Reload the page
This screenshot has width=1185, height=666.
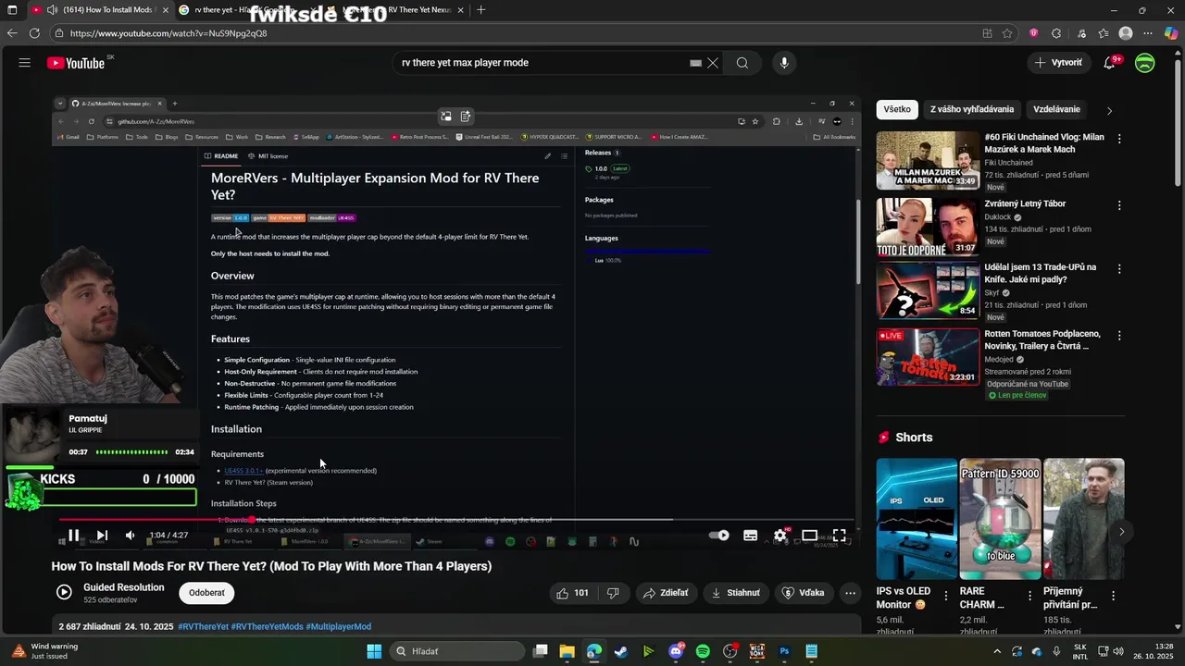click(34, 33)
